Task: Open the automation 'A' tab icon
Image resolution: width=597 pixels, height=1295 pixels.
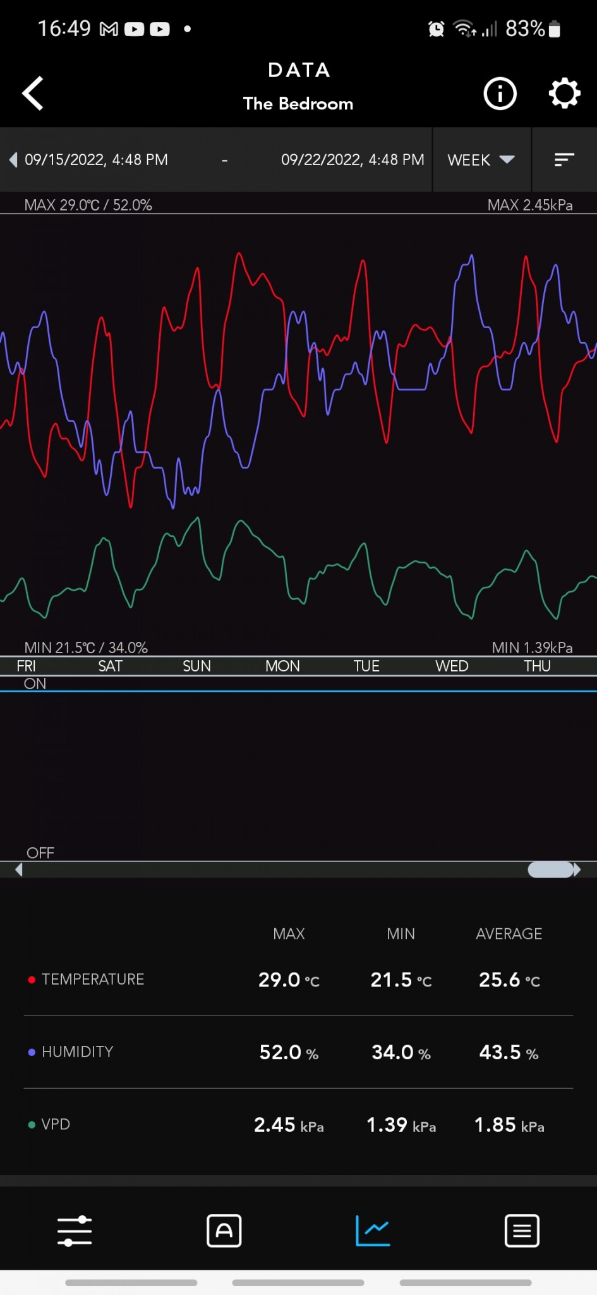Action: [224, 1231]
